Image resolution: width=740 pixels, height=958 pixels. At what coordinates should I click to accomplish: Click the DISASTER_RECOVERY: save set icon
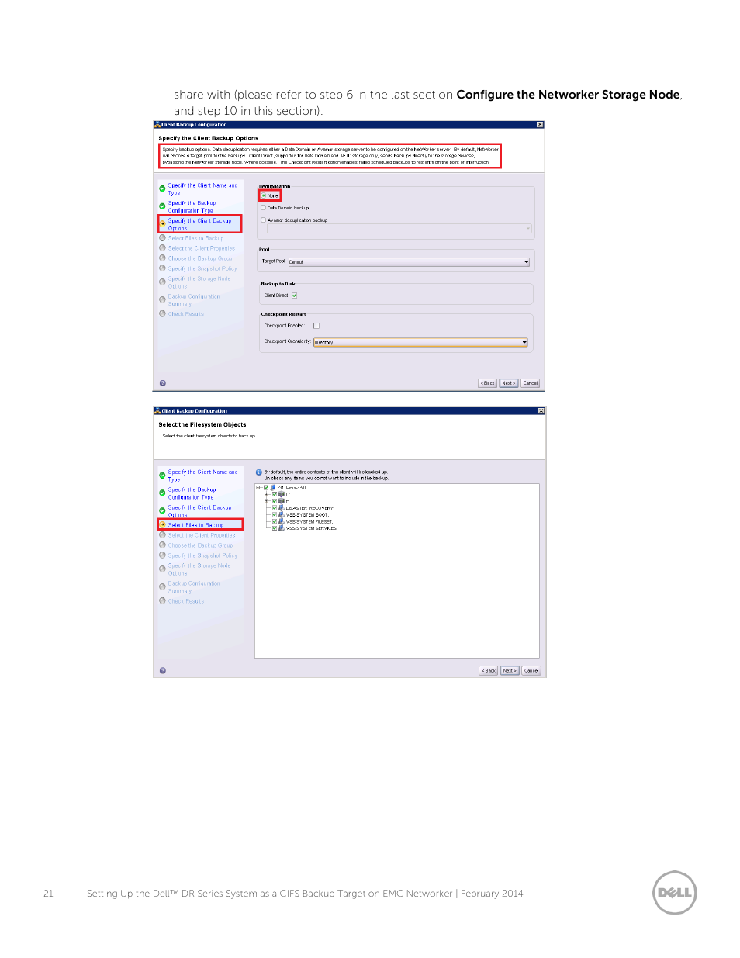tap(281, 508)
